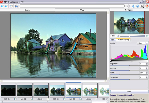Uncheck the h03_04 image checkbox
Image resolution: width=149 pixels, height=103 pixels.
[64, 99]
